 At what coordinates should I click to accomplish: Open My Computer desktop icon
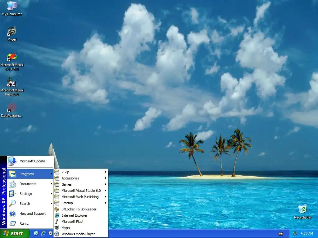click(x=12, y=8)
